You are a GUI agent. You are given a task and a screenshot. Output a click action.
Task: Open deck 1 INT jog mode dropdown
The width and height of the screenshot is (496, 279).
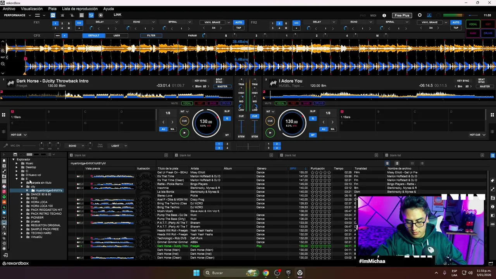tap(184, 112)
